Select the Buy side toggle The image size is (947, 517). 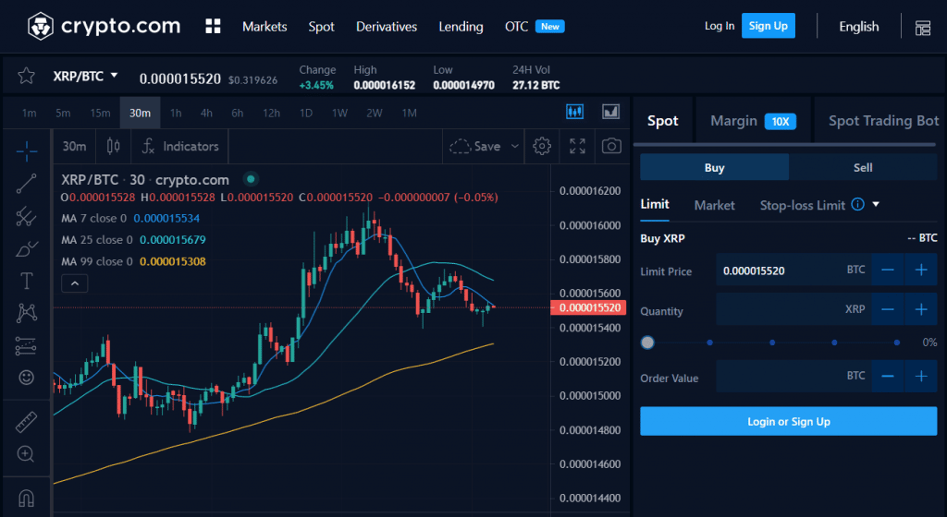coord(715,167)
